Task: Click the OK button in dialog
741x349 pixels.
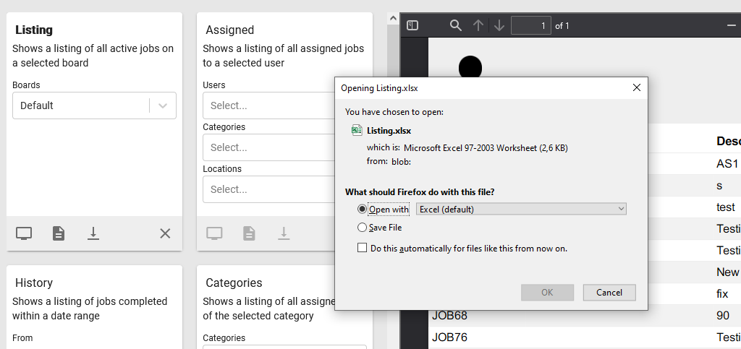Action: (x=547, y=293)
